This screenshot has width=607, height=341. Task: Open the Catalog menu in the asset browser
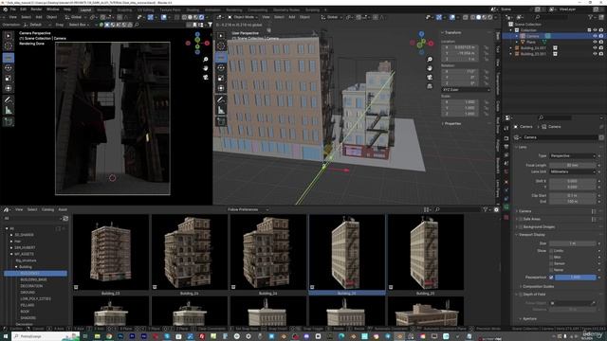(x=47, y=209)
